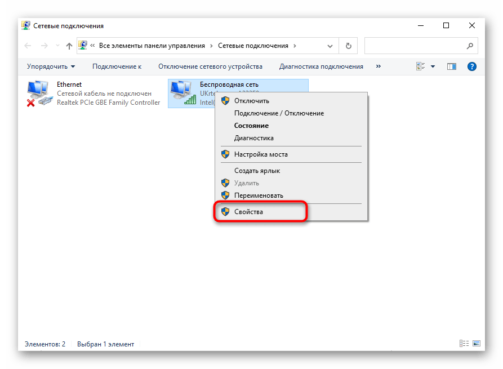
Task: Expand address bar history dropdown
Action: 332,46
